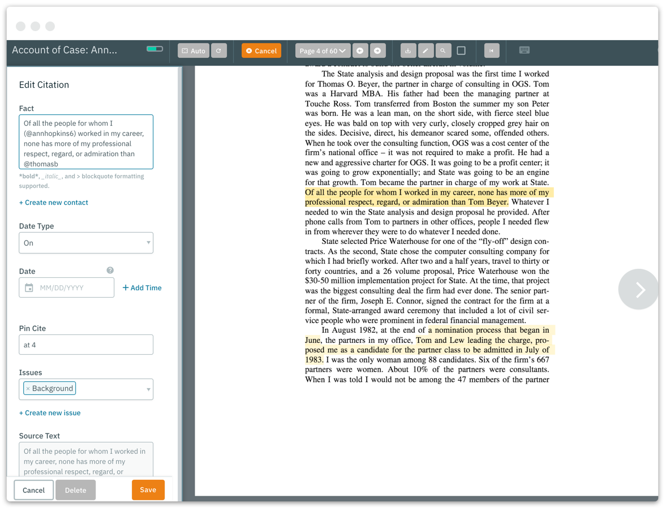This screenshot has height=511, width=666.
Task: Jump to first page with rewind icon
Action: 491,50
